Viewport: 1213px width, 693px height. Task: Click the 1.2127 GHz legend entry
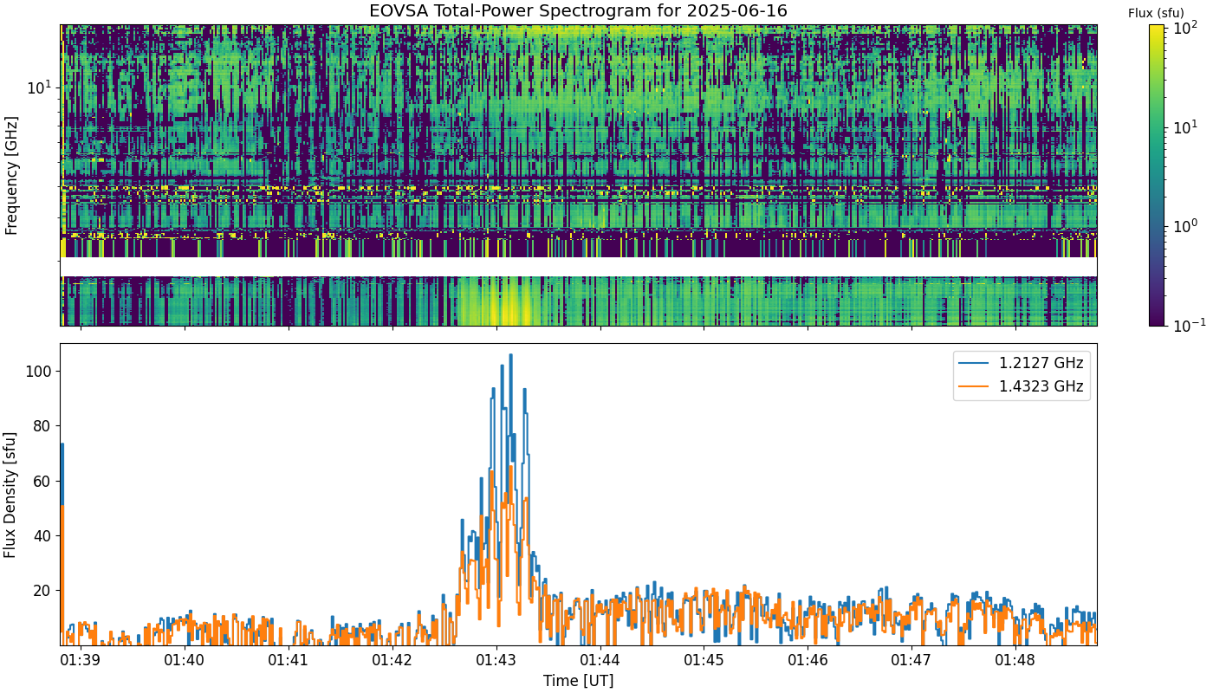[x=1022, y=363]
